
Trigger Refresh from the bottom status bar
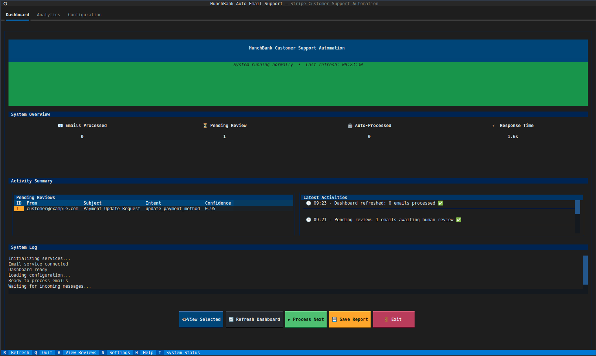tap(20, 353)
